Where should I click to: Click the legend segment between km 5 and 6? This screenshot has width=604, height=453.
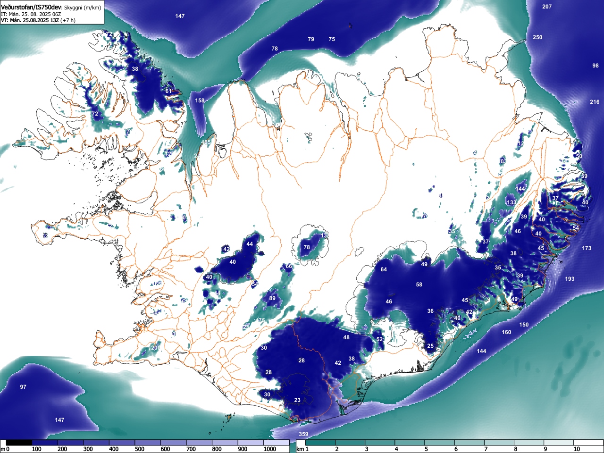[441, 443]
